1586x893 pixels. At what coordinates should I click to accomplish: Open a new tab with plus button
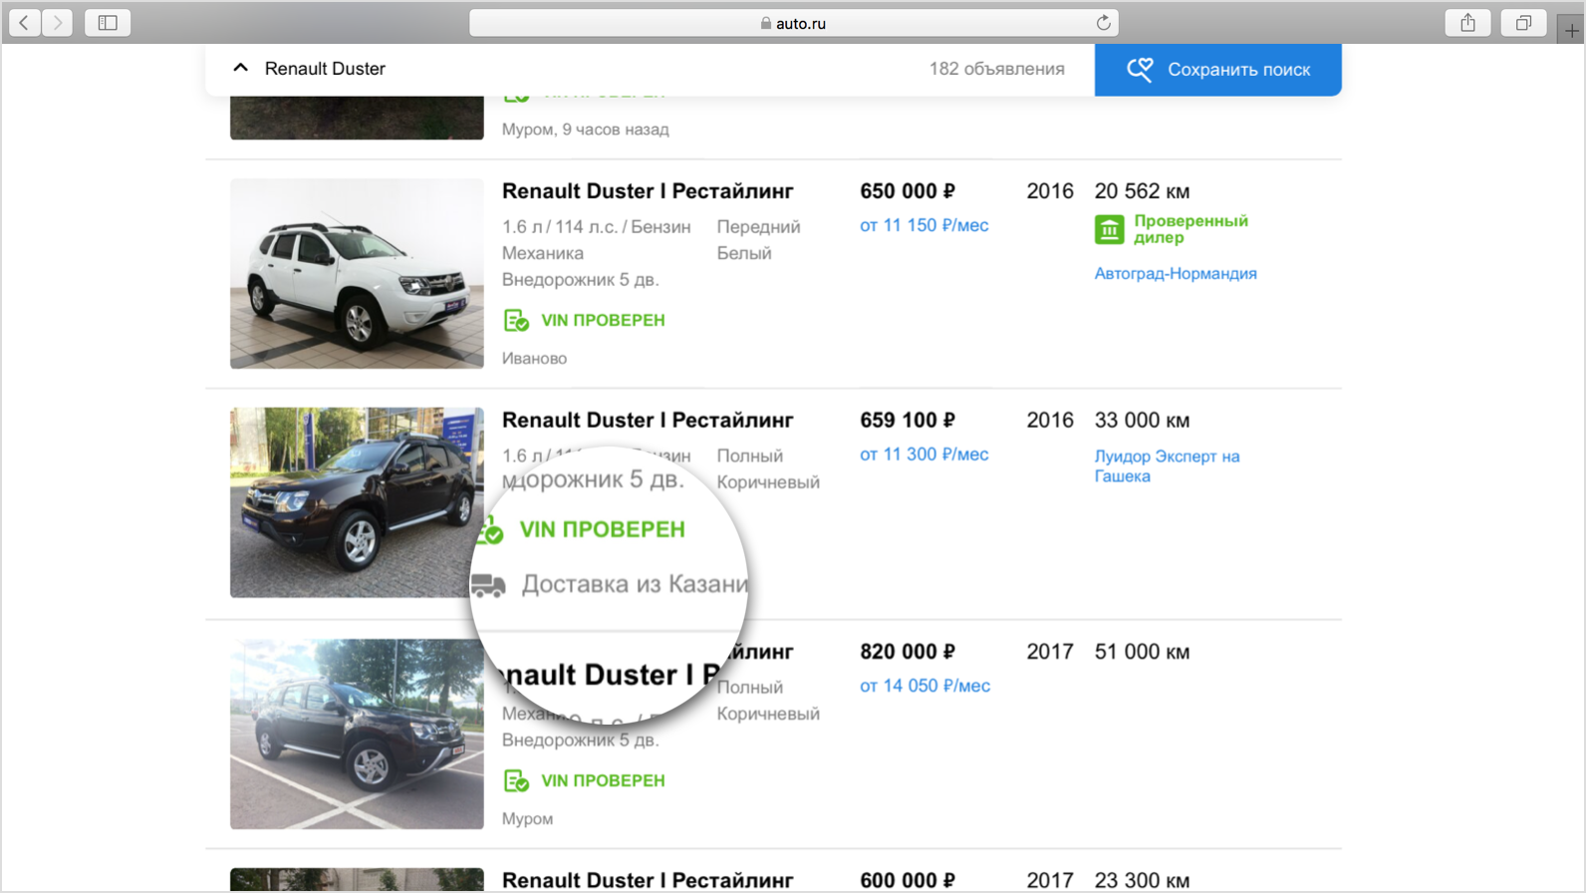click(1571, 30)
